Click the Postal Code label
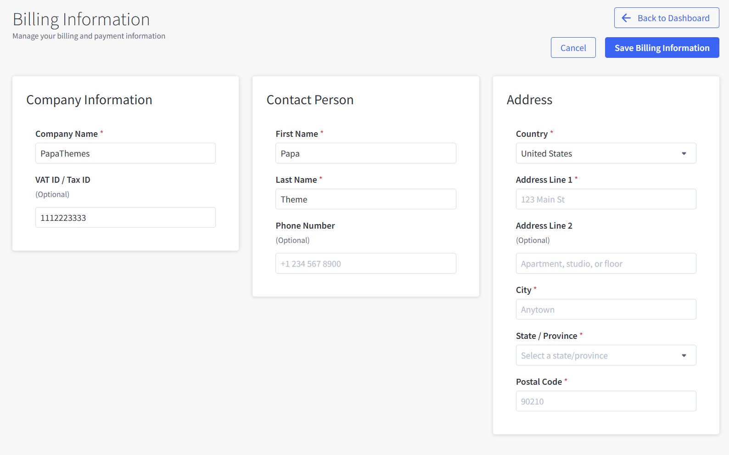 [539, 382]
